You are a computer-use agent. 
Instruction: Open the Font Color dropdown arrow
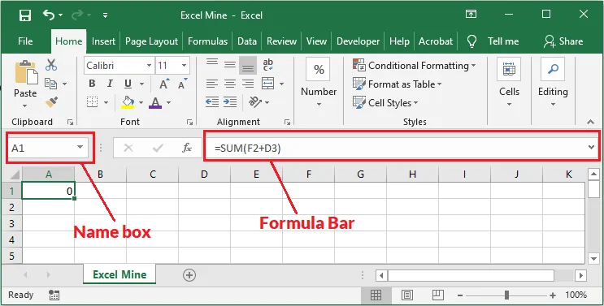click(169, 102)
